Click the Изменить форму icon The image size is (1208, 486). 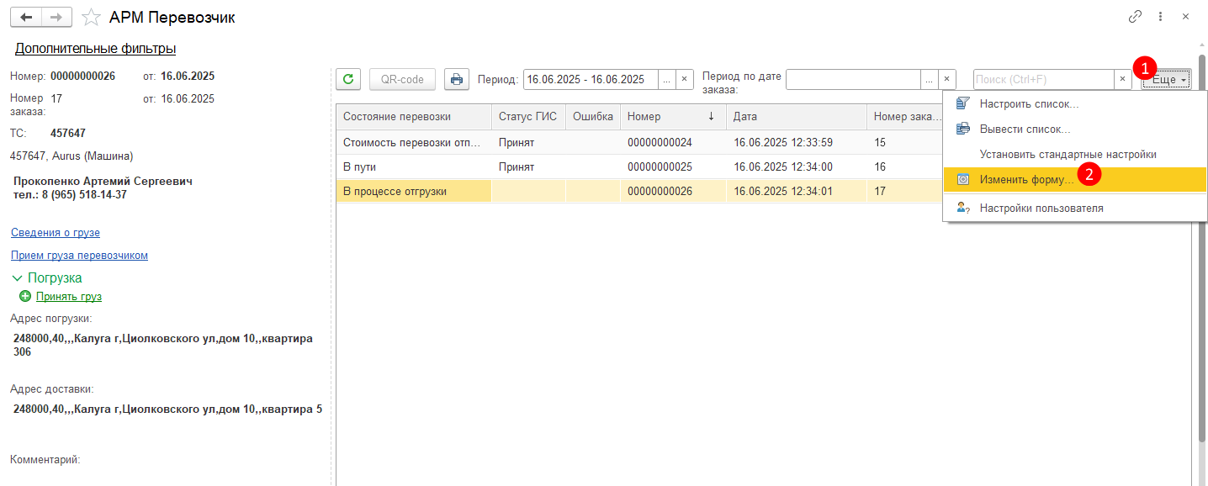pyautogui.click(x=963, y=179)
